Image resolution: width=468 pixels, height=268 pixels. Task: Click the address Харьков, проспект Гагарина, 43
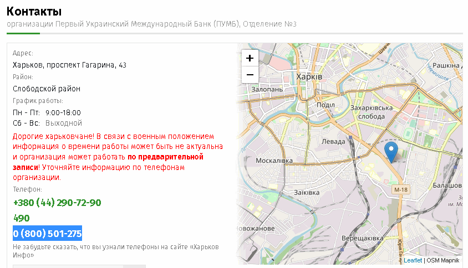pos(69,65)
